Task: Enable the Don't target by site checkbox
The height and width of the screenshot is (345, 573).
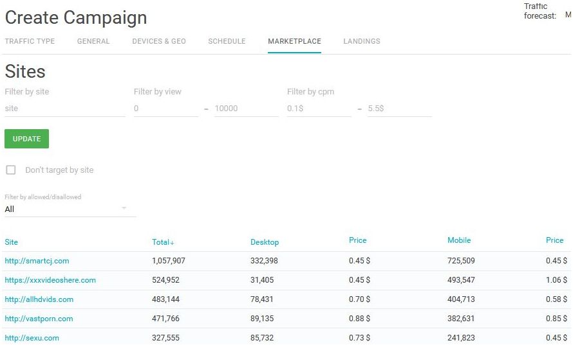Action: (x=10, y=170)
